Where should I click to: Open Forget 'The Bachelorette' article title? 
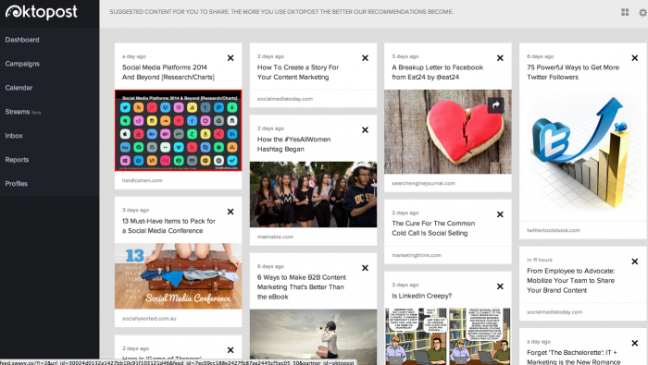pos(574,358)
